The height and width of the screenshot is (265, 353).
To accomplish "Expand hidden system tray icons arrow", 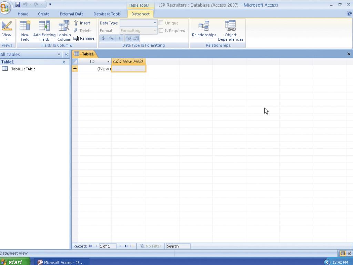I will (x=327, y=262).
